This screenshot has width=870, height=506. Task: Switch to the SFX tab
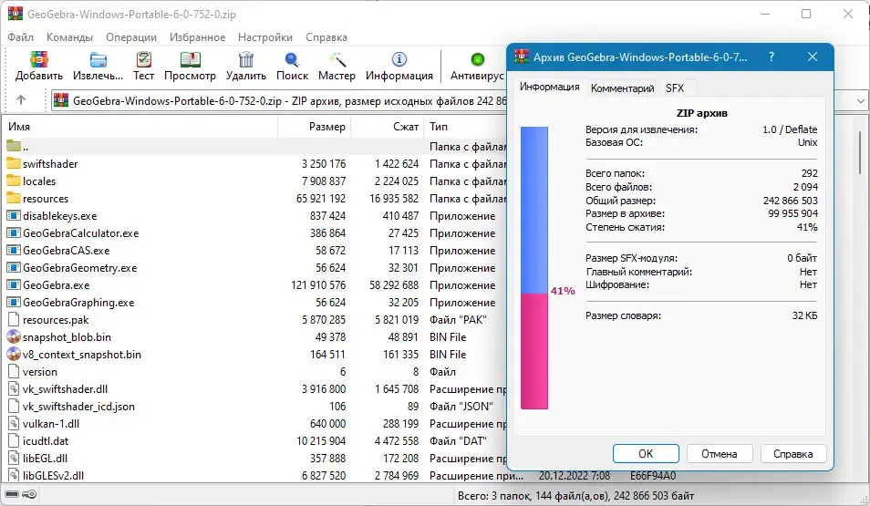(x=675, y=88)
